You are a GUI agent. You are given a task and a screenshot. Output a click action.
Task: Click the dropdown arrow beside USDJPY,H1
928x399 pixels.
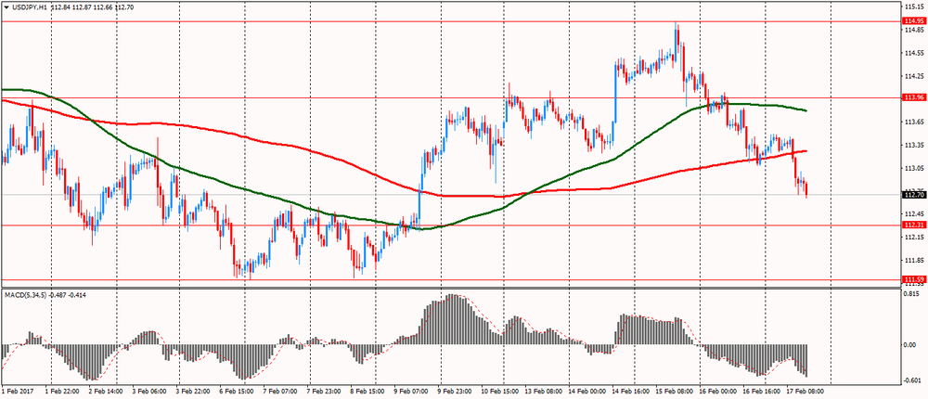(x=6, y=7)
